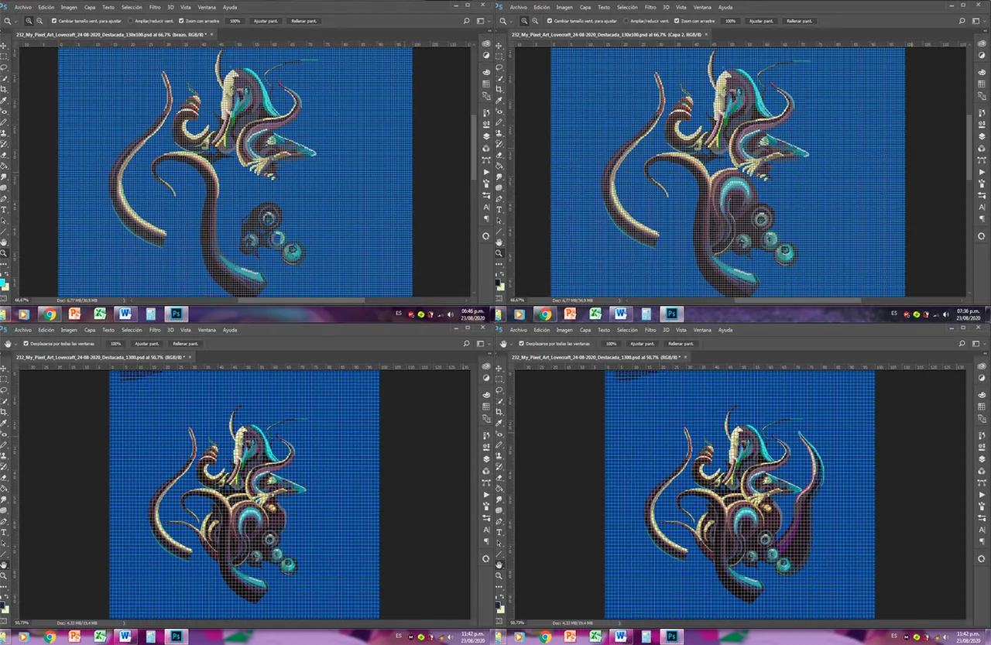The width and height of the screenshot is (991, 645).
Task: Open the cyan foreground color in the top-left window
Action: click(4, 283)
